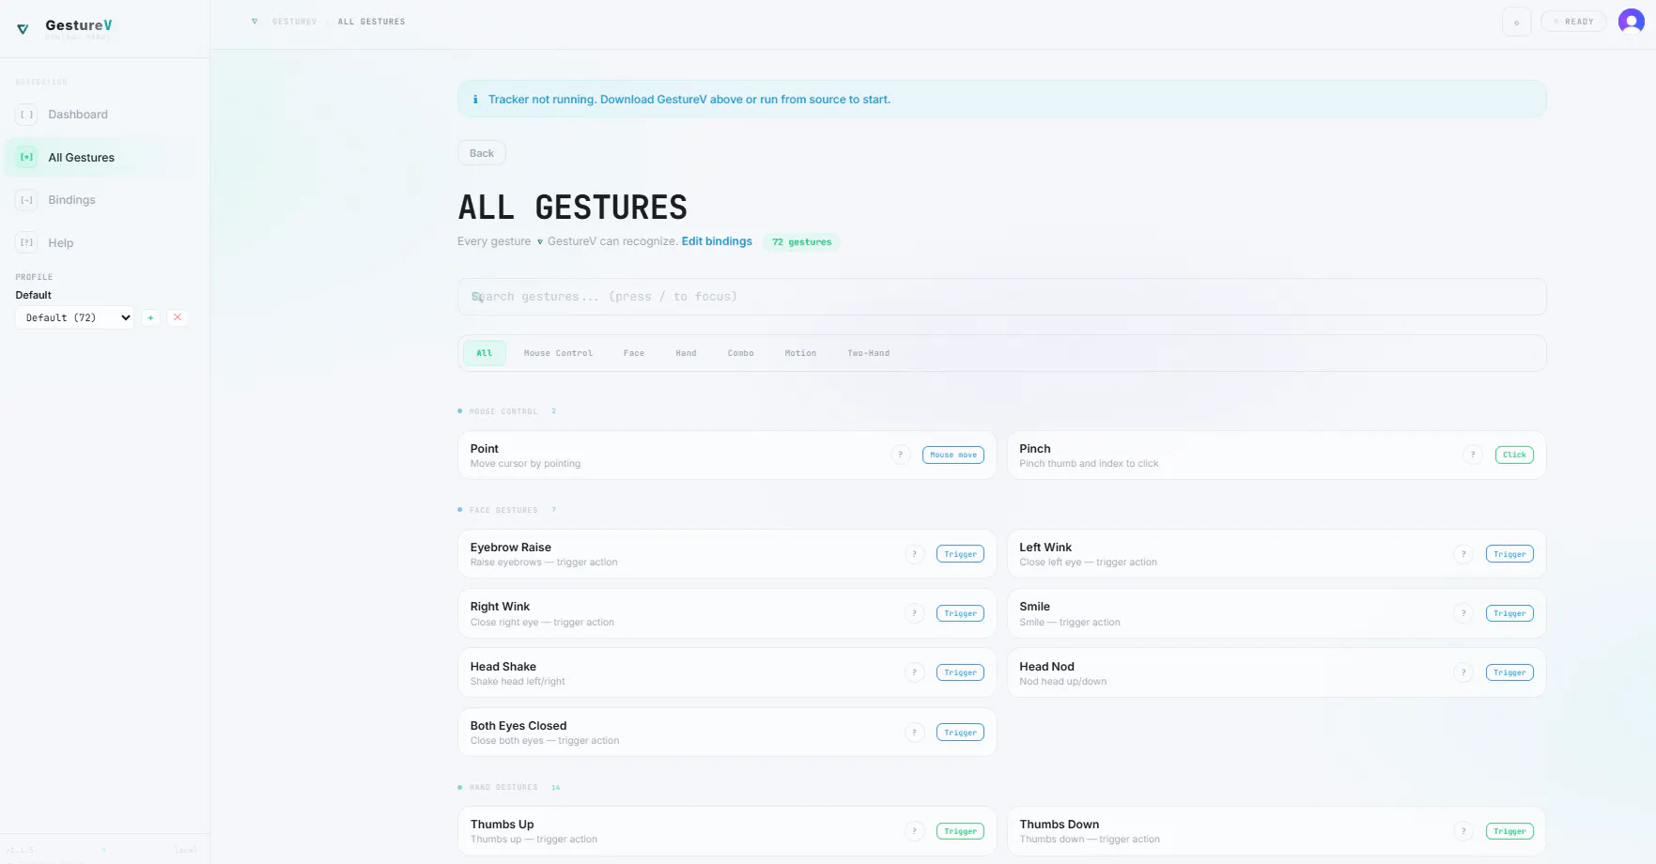Filter by Mouse Control tab
This screenshot has width=1656, height=864.
(558, 353)
